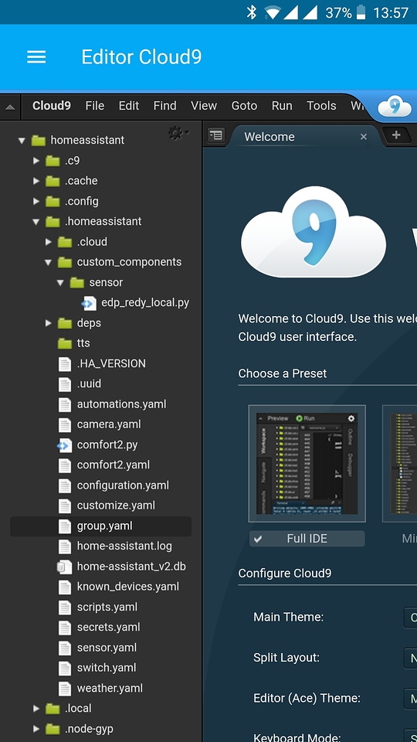
Task: Open comfort2.yaml in the file tree
Action: coord(114,465)
